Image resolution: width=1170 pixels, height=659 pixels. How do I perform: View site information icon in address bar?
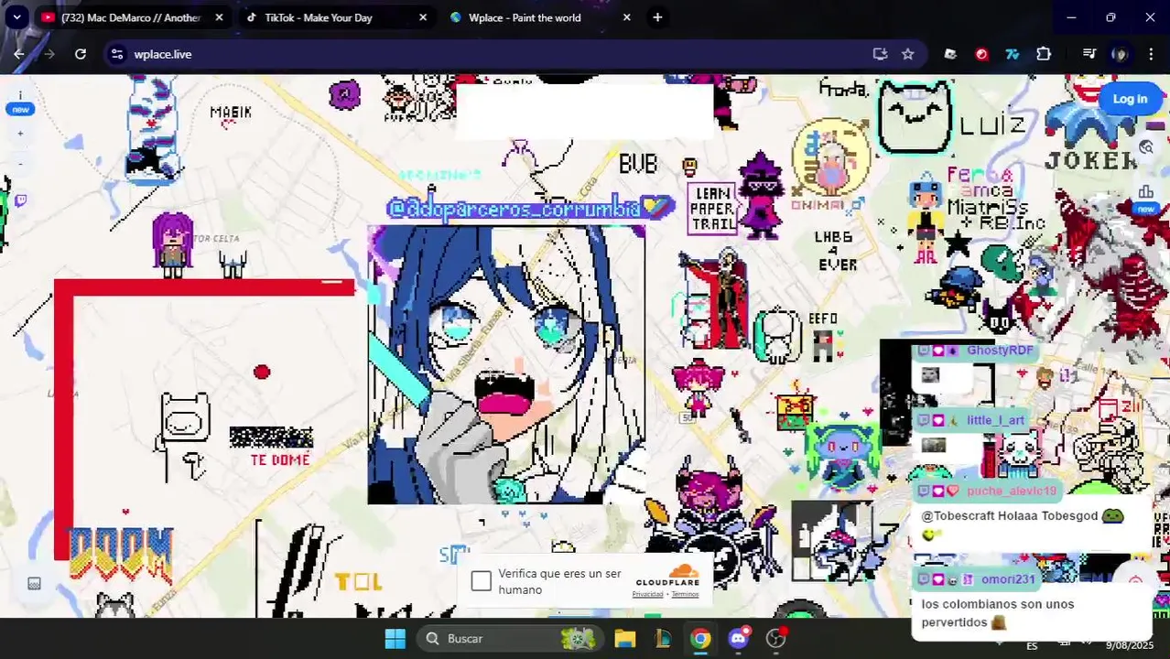tap(117, 54)
